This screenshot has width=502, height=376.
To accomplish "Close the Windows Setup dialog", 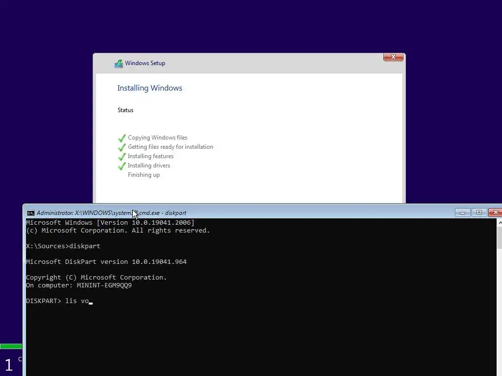I will (x=393, y=57).
